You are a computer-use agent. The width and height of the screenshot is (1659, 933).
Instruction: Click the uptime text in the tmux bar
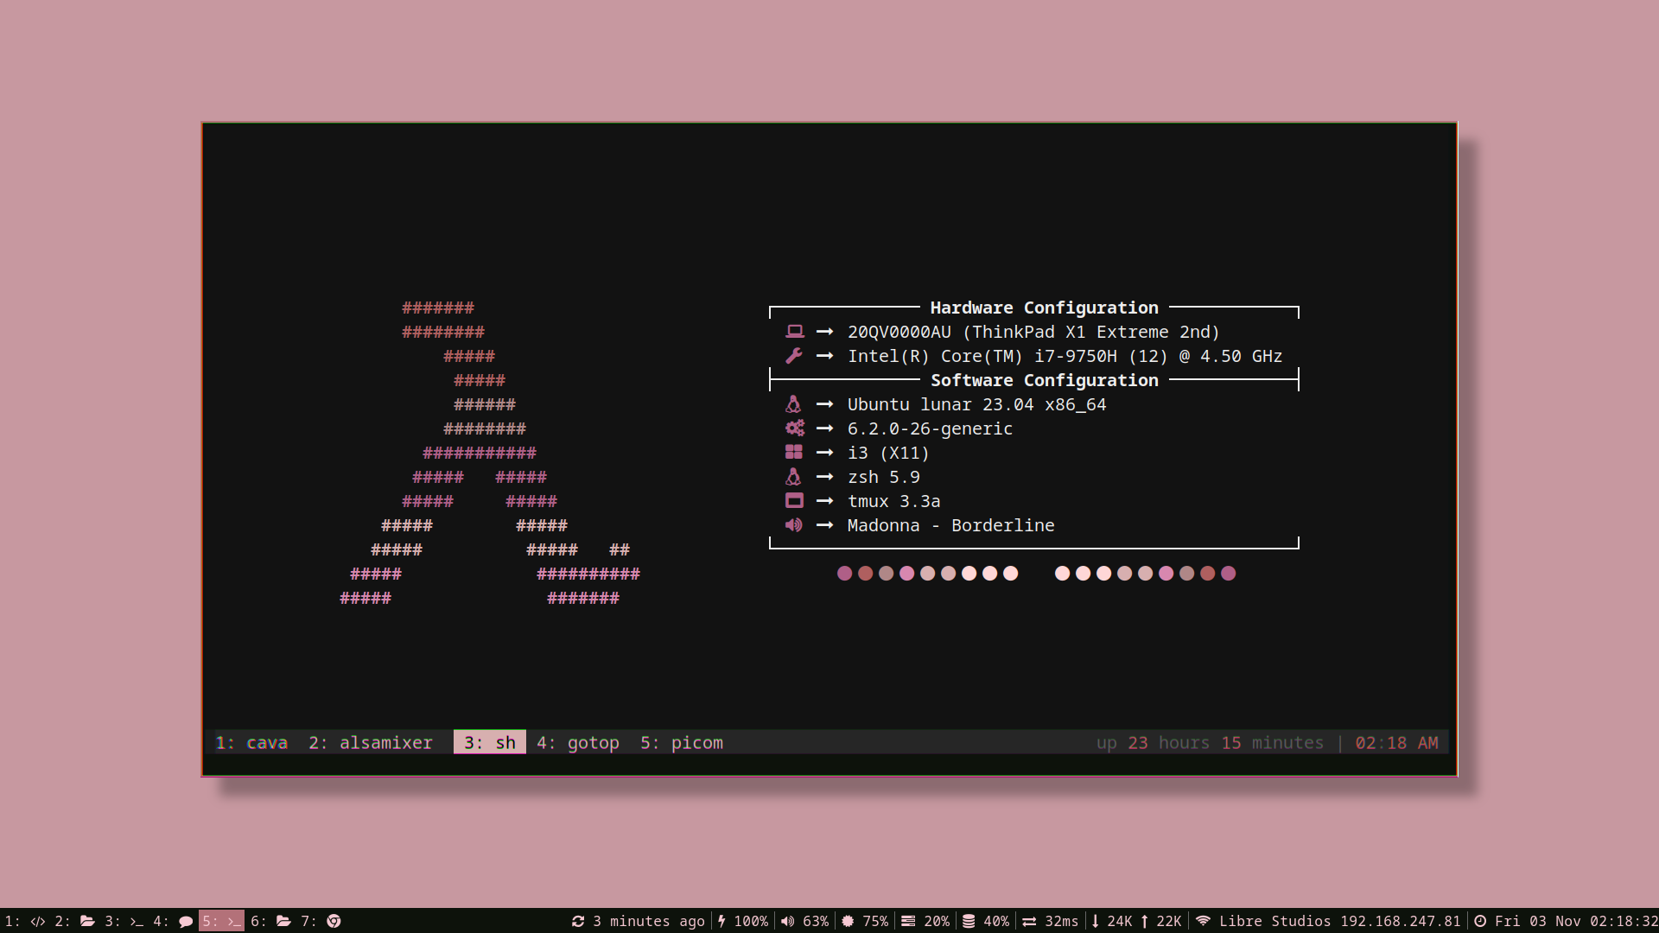[1210, 742]
